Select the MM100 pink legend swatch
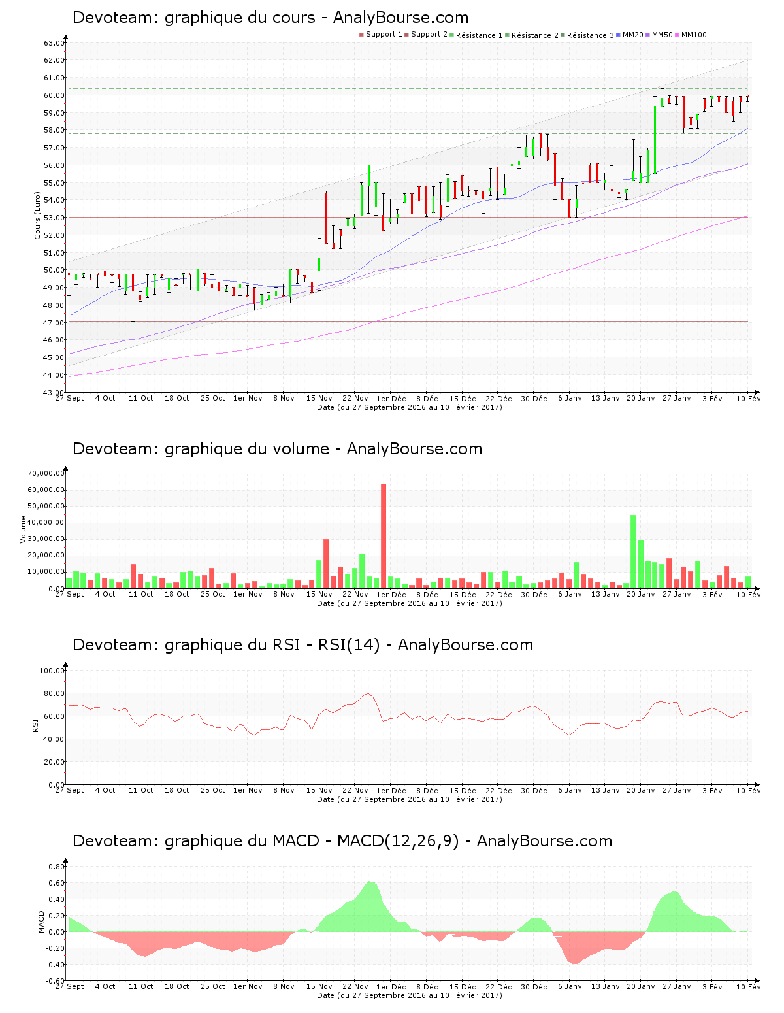This screenshot has width=784, height=1013. click(677, 35)
